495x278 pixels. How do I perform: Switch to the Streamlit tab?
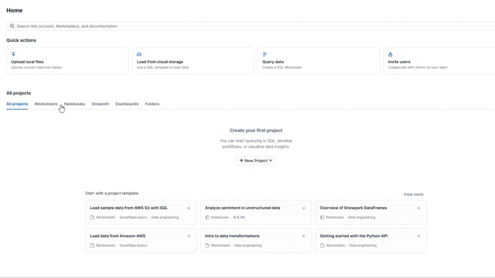100,104
